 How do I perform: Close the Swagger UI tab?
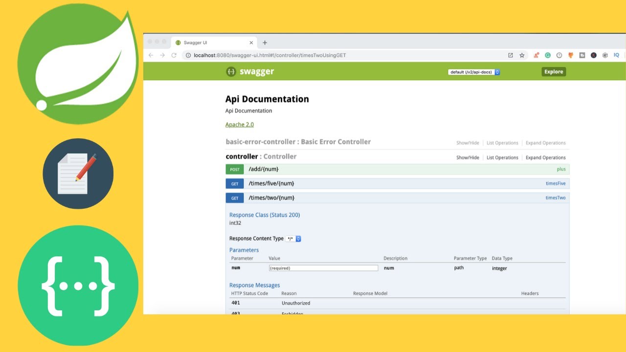251,43
